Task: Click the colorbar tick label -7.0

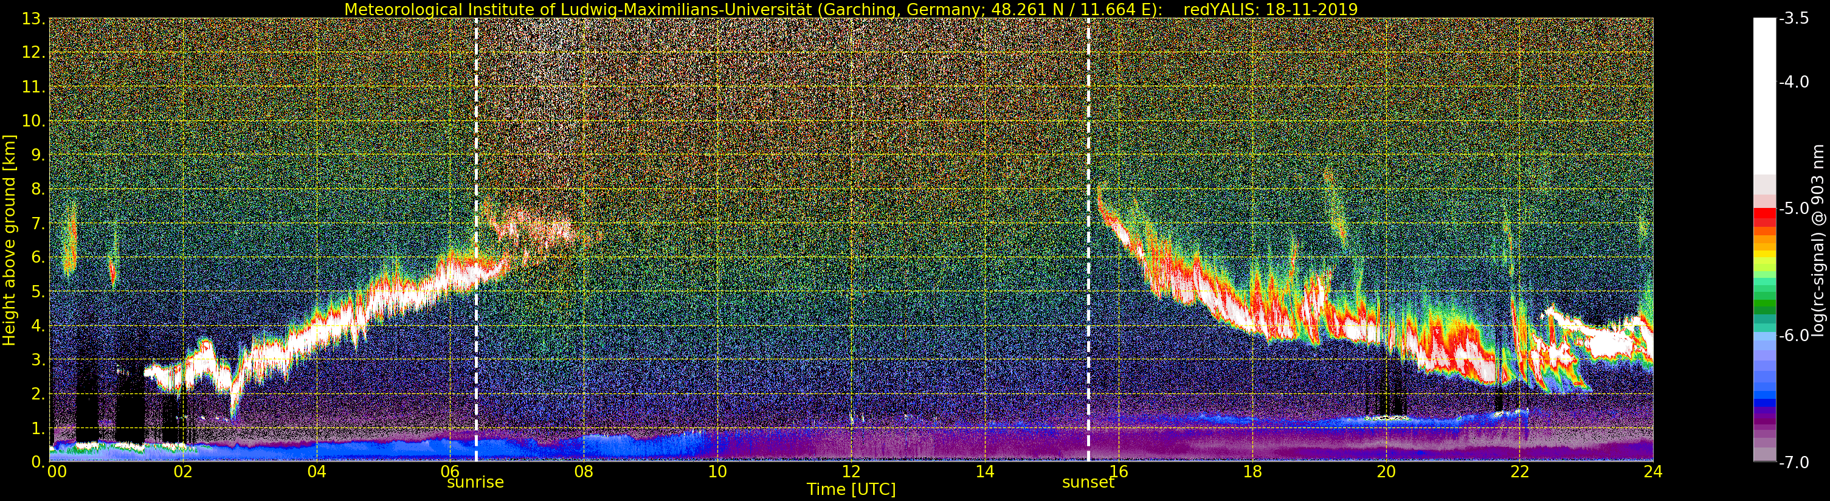Action: tap(1794, 462)
